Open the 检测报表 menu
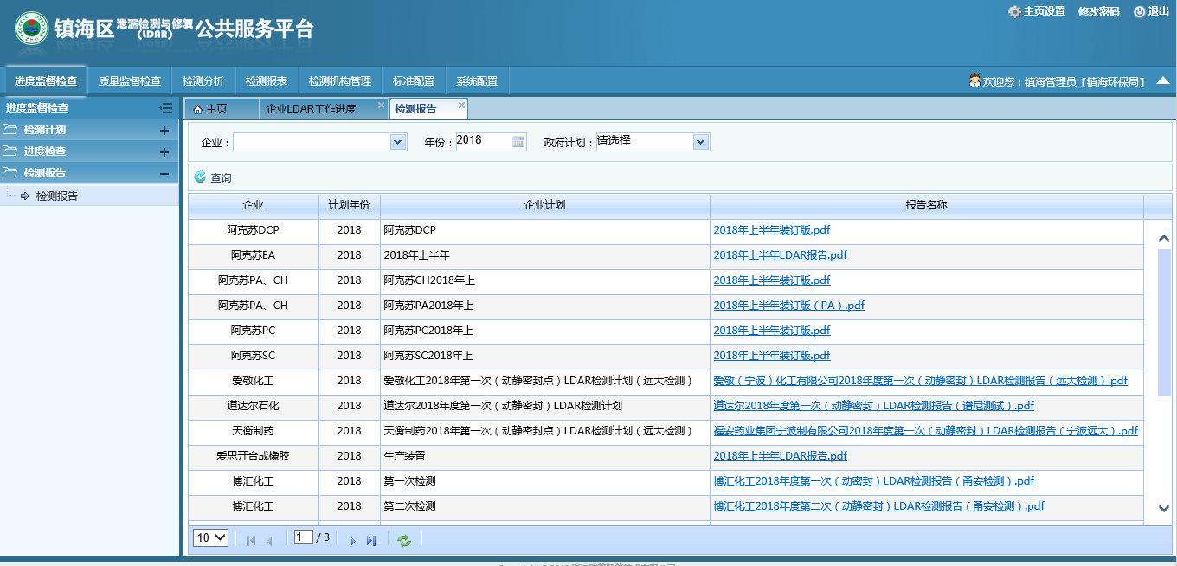Screen dimensions: 1177x566 (267, 81)
